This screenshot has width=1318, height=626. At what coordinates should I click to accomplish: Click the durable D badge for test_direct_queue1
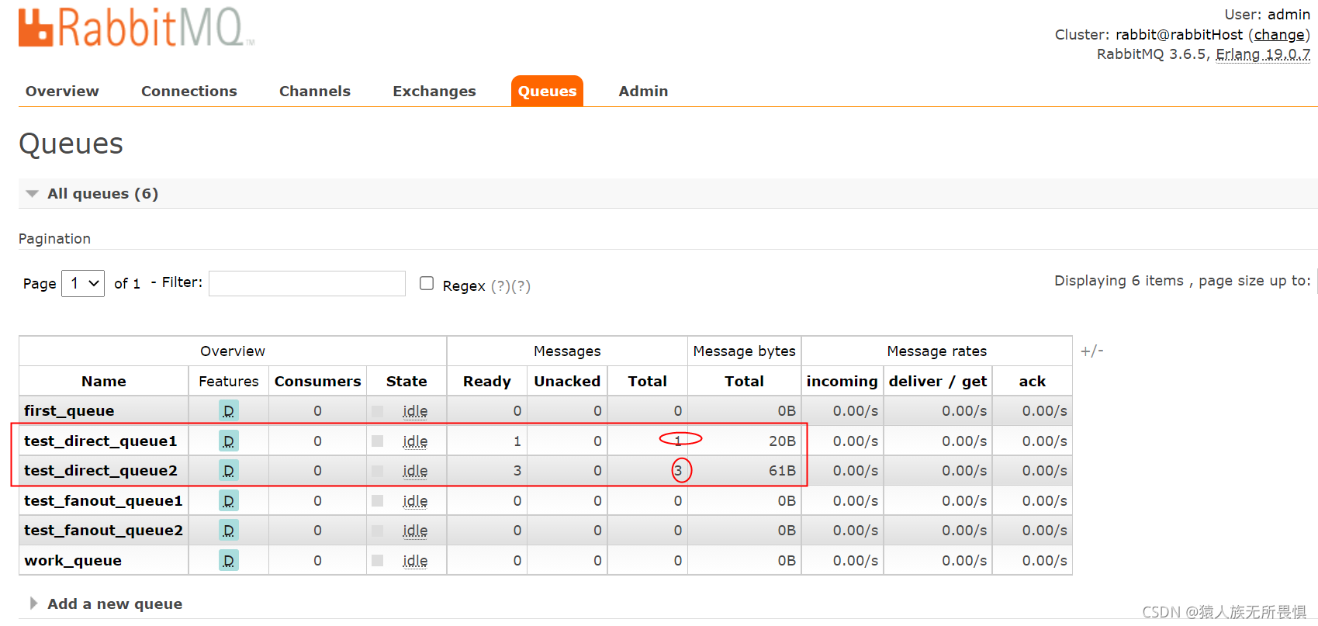229,441
